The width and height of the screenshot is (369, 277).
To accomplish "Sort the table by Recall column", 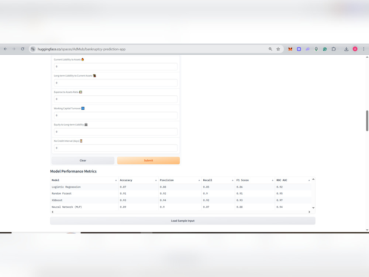I will pyautogui.click(x=232, y=180).
